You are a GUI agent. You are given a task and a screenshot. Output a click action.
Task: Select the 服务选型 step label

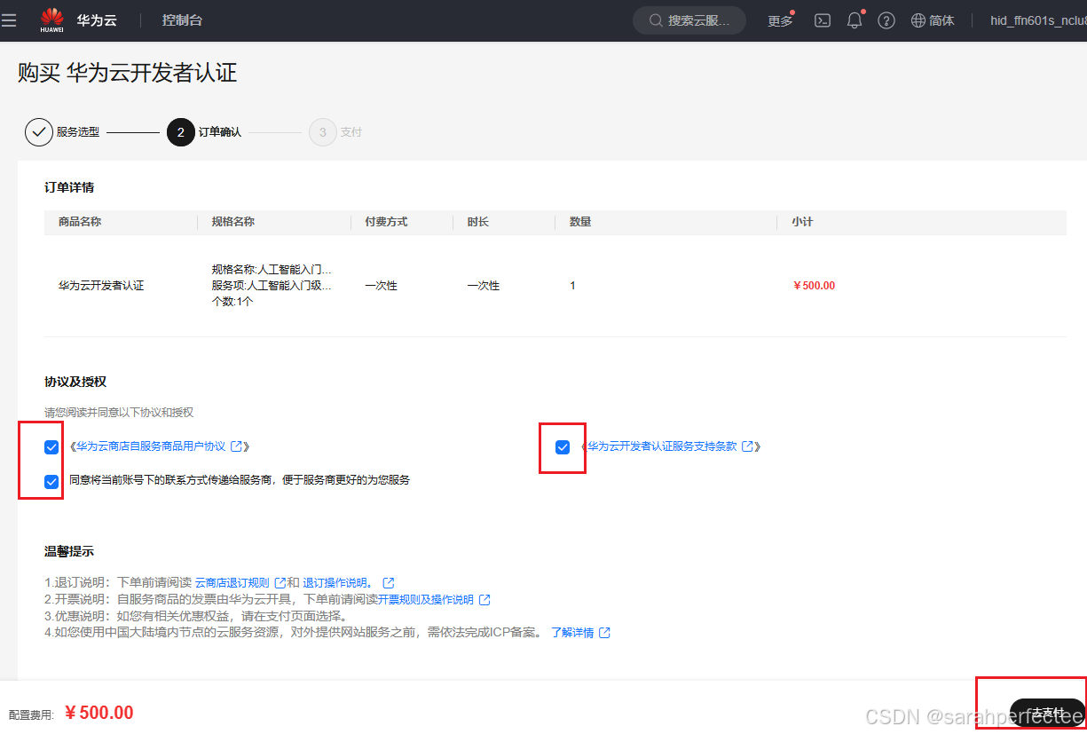point(78,132)
